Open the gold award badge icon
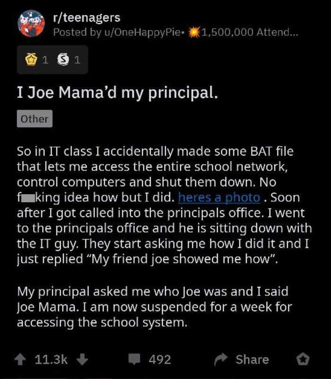Image resolution: width=331 pixels, height=379 pixels. 32,60
